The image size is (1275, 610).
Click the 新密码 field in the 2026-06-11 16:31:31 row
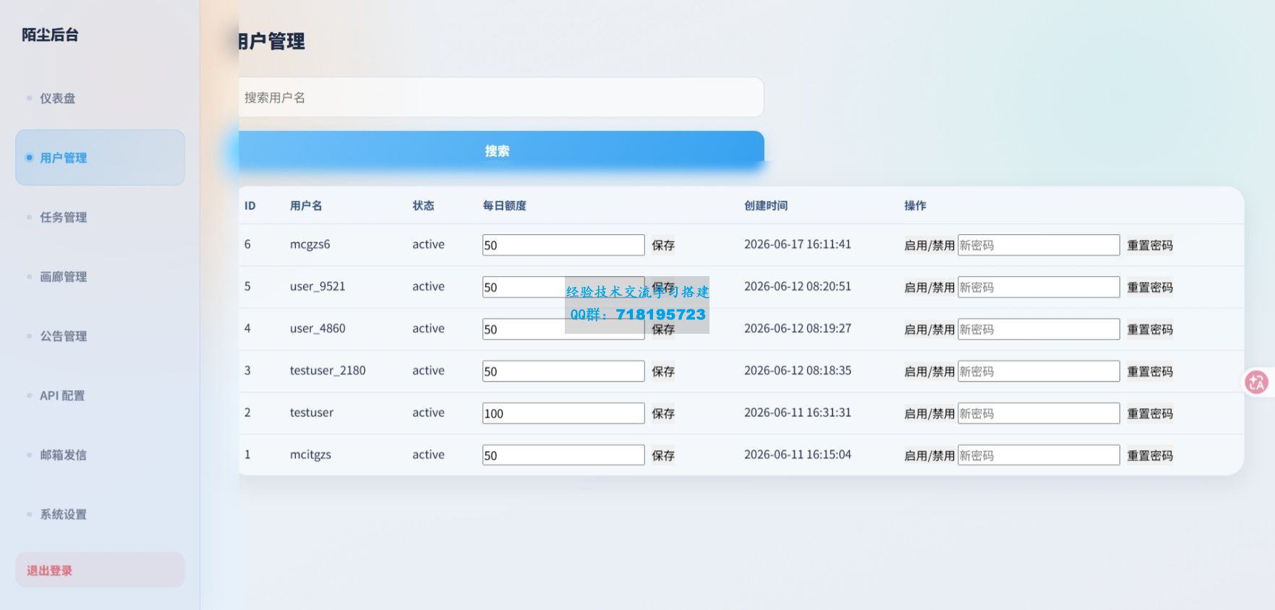point(1039,413)
